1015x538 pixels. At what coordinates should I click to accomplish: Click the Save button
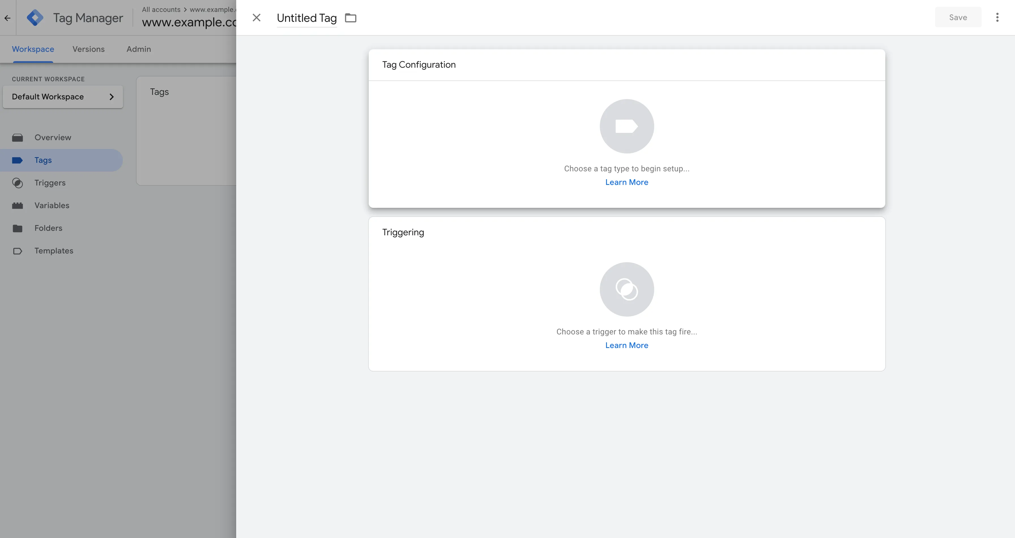point(958,17)
